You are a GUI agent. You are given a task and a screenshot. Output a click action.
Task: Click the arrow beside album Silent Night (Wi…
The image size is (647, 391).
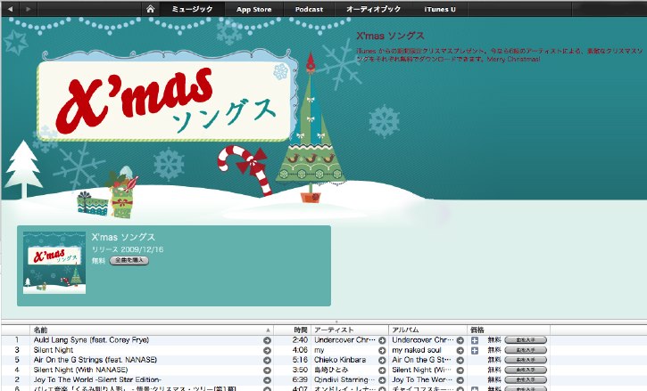point(460,370)
